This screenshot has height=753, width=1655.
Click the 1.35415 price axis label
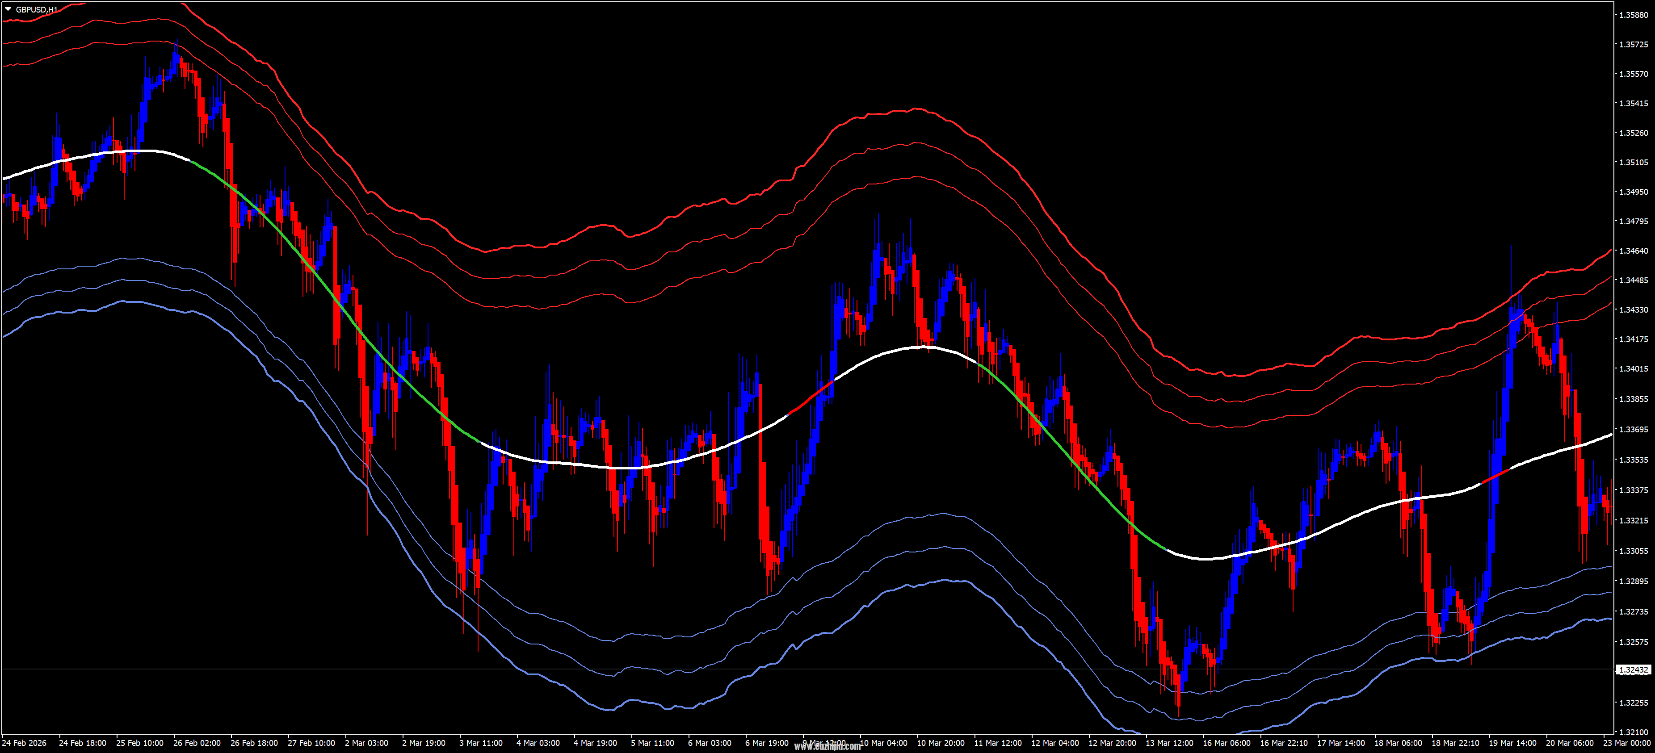1634,103
